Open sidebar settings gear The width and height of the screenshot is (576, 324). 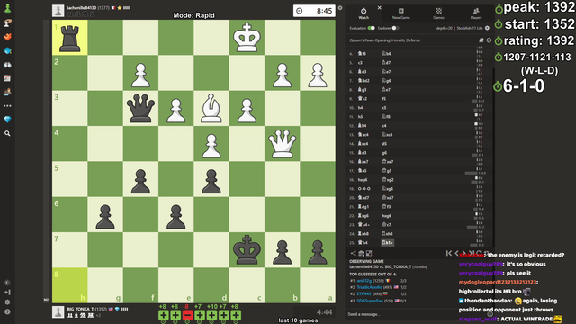coord(7,302)
